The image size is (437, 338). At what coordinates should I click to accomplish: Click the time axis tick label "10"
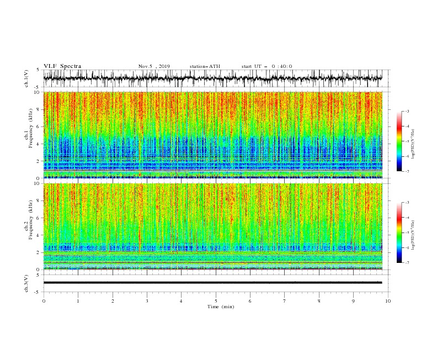point(388,301)
